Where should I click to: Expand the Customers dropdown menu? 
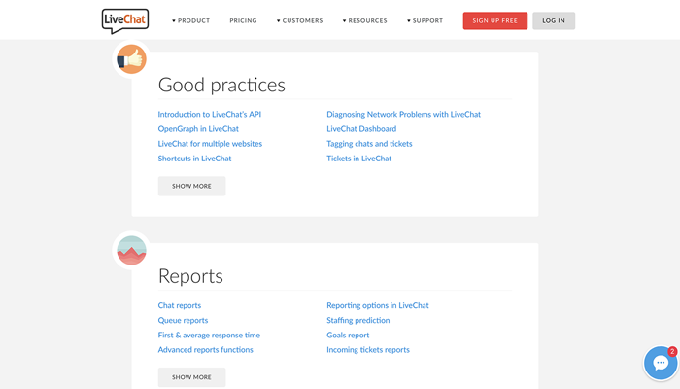pos(299,20)
